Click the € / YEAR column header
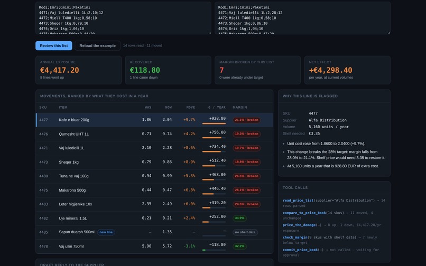The width and height of the screenshot is (426, 266). pyautogui.click(x=217, y=108)
